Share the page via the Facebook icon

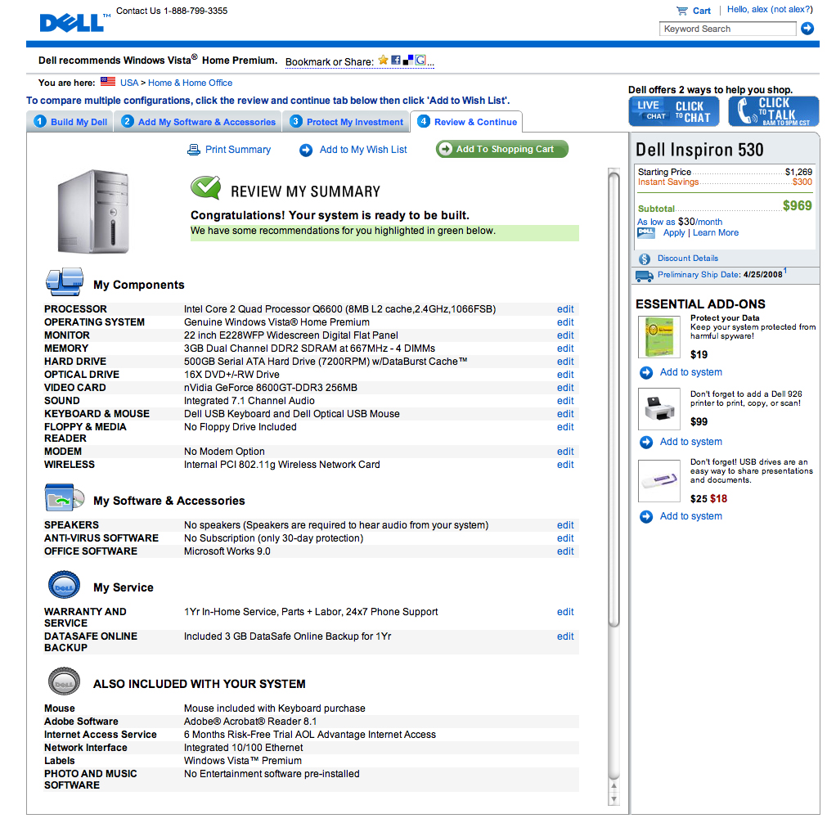click(396, 61)
